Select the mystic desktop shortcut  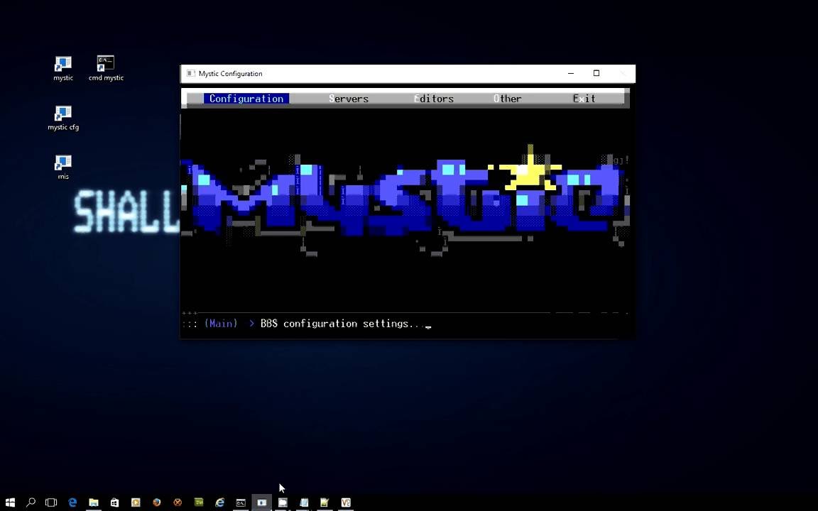pos(63,68)
